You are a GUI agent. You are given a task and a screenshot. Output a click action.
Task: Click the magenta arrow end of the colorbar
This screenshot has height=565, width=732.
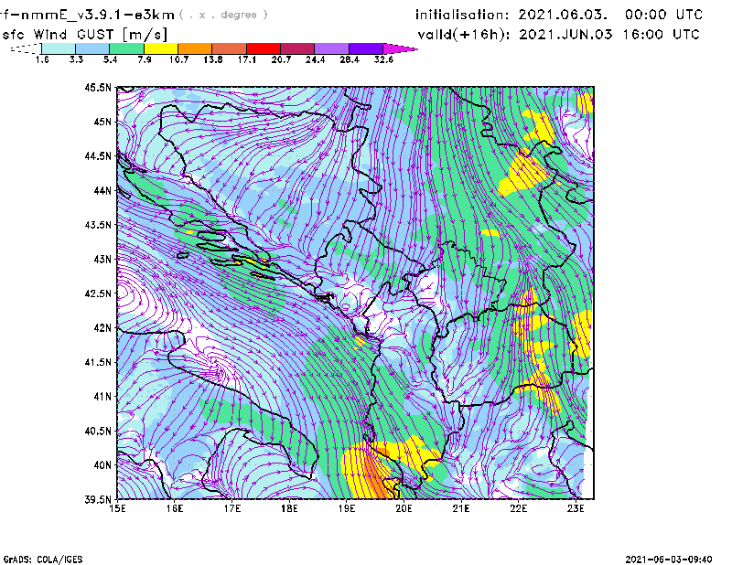pos(400,48)
